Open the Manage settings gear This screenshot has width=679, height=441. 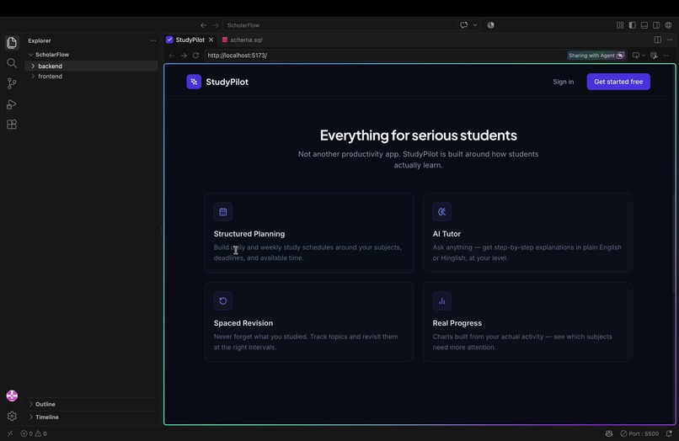(12, 416)
